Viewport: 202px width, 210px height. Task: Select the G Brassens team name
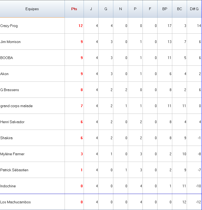click(10, 90)
